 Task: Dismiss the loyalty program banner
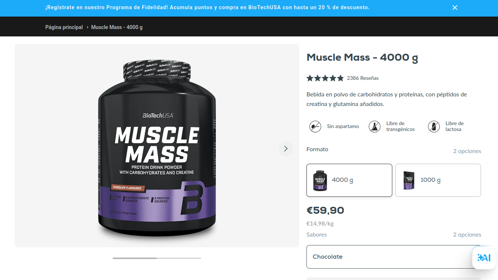[x=455, y=8]
